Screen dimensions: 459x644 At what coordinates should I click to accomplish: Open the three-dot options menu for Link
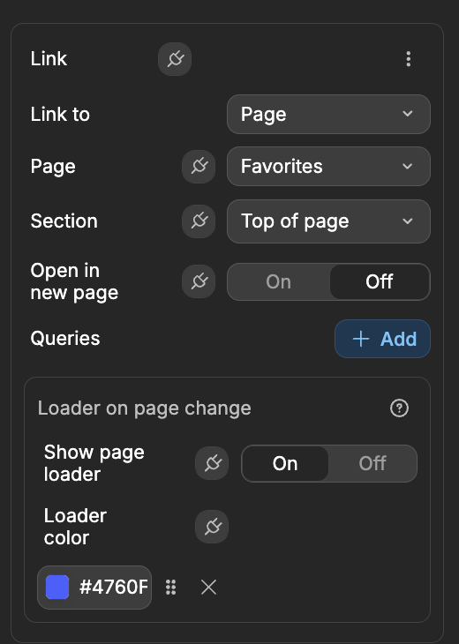click(408, 59)
